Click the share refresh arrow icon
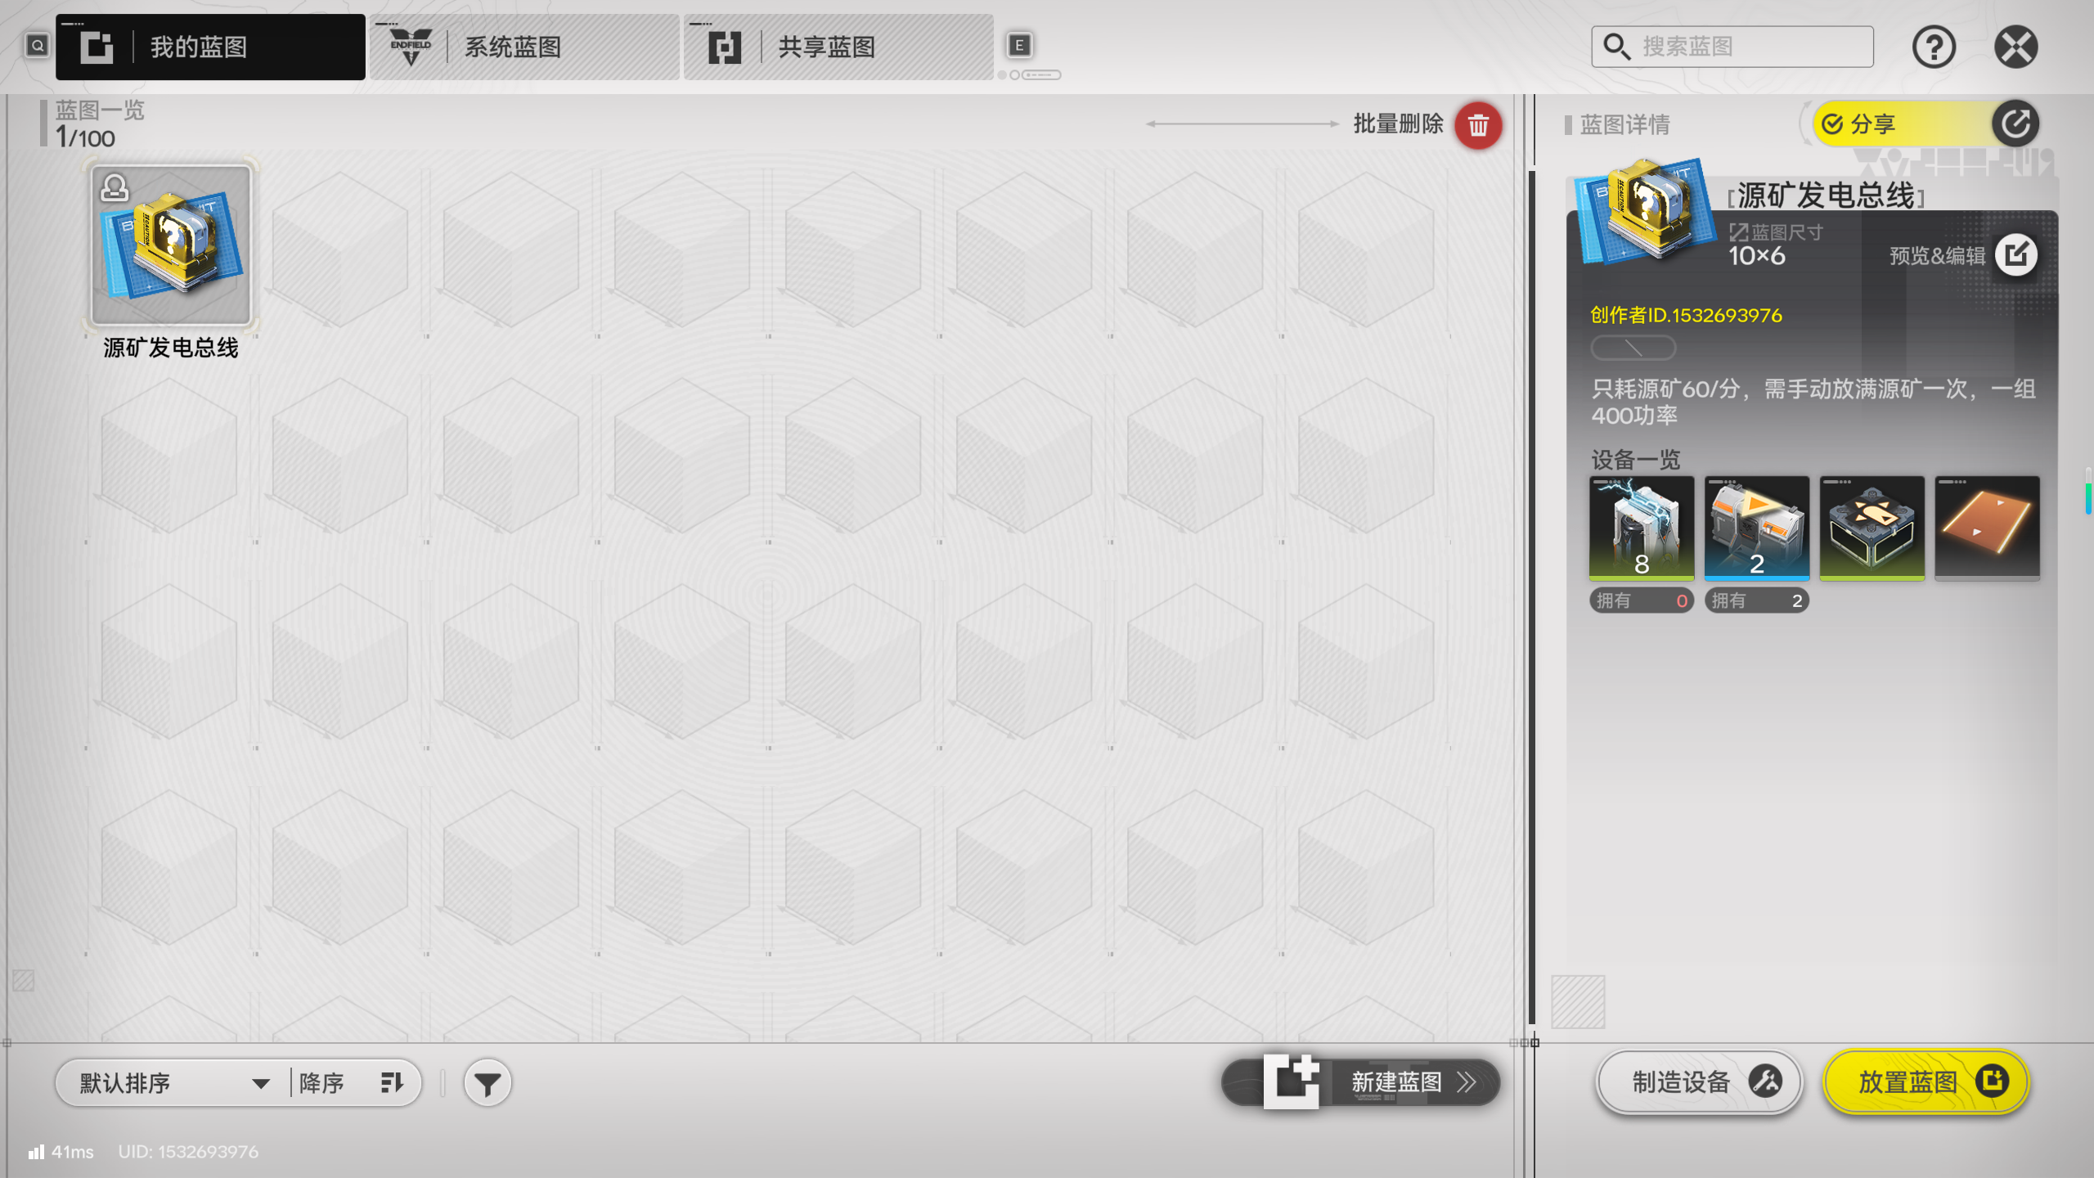 point(2015,124)
